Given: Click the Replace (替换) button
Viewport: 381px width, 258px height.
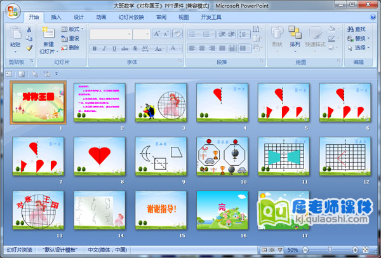Looking at the screenshot, I should tap(359, 38).
